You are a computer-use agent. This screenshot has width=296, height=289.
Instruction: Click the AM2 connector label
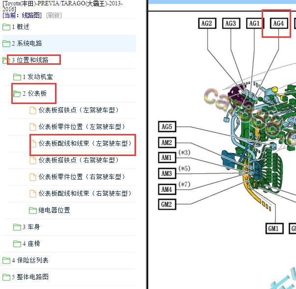tap(167, 142)
